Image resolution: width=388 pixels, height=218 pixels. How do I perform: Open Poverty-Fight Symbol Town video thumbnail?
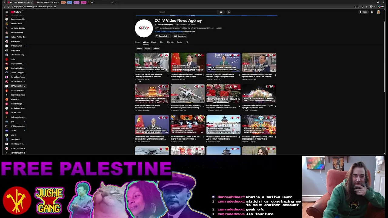tap(152, 63)
